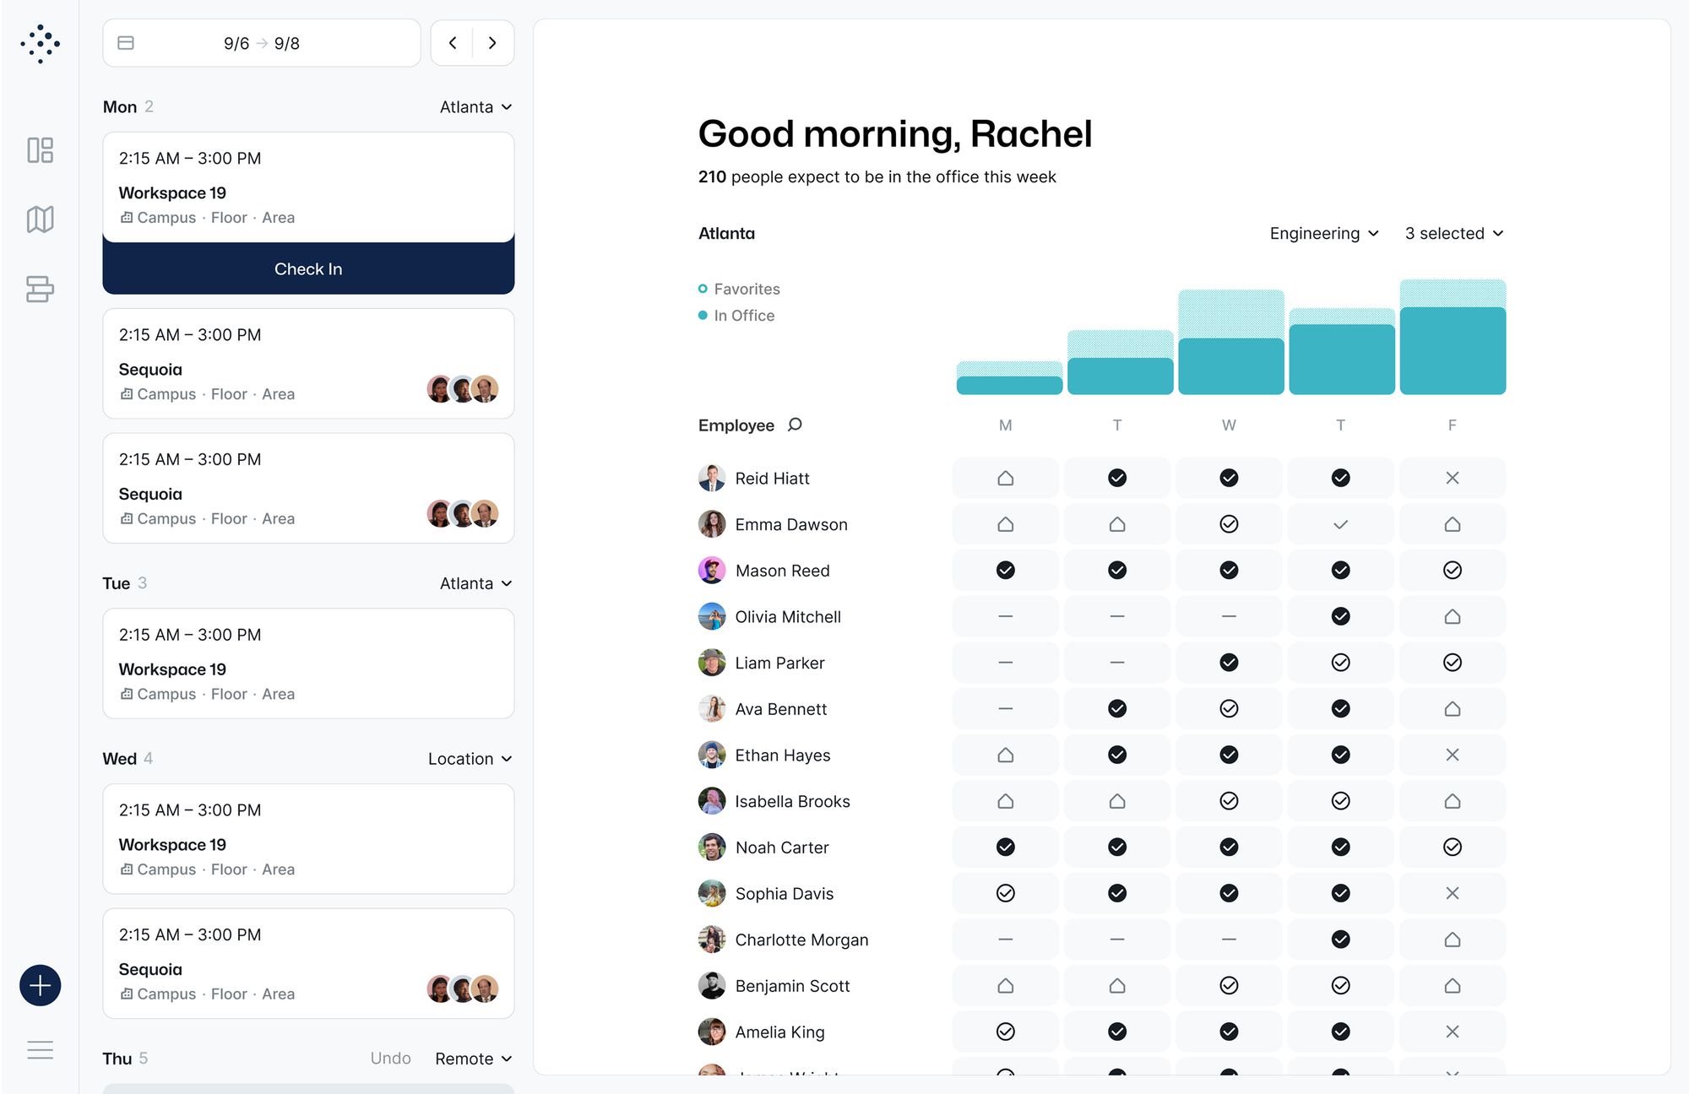Open the '3 selected' filter dropdown
The image size is (1689, 1094).
1453,233
